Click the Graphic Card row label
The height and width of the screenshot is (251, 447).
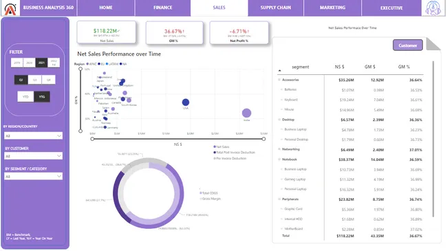294,209
